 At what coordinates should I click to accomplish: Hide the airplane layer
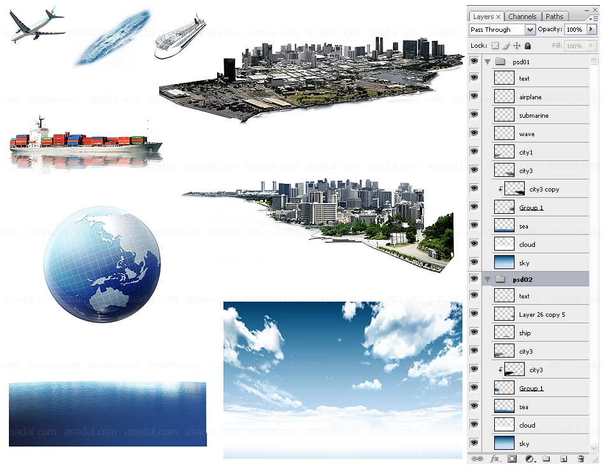[473, 96]
